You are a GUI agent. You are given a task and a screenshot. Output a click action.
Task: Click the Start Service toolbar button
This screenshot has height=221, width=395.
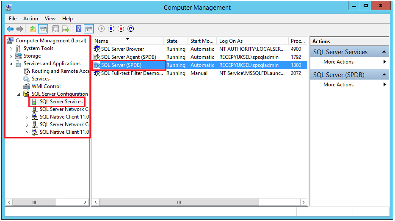click(101, 29)
